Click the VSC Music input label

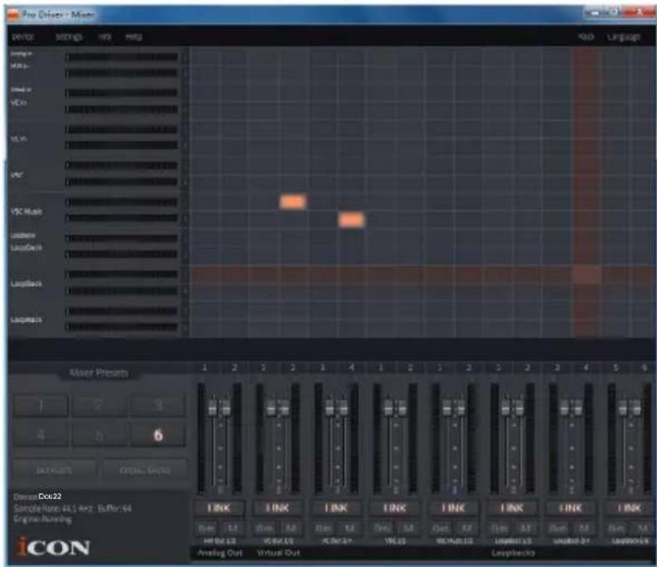pyautogui.click(x=27, y=211)
